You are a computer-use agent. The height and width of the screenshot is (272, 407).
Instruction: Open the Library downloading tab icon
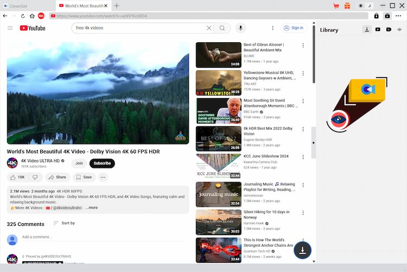[x=367, y=30]
